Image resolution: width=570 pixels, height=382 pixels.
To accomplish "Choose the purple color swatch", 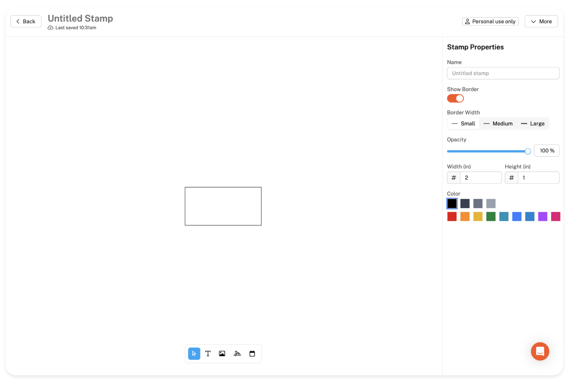I will 543,216.
